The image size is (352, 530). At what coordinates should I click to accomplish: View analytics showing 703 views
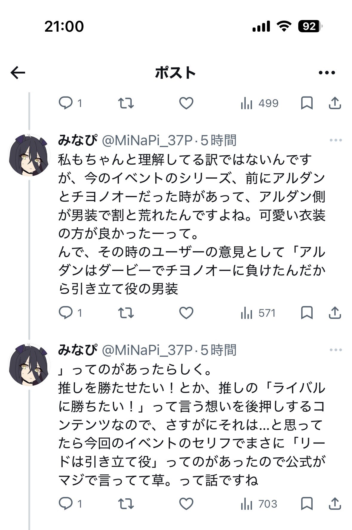(x=259, y=504)
